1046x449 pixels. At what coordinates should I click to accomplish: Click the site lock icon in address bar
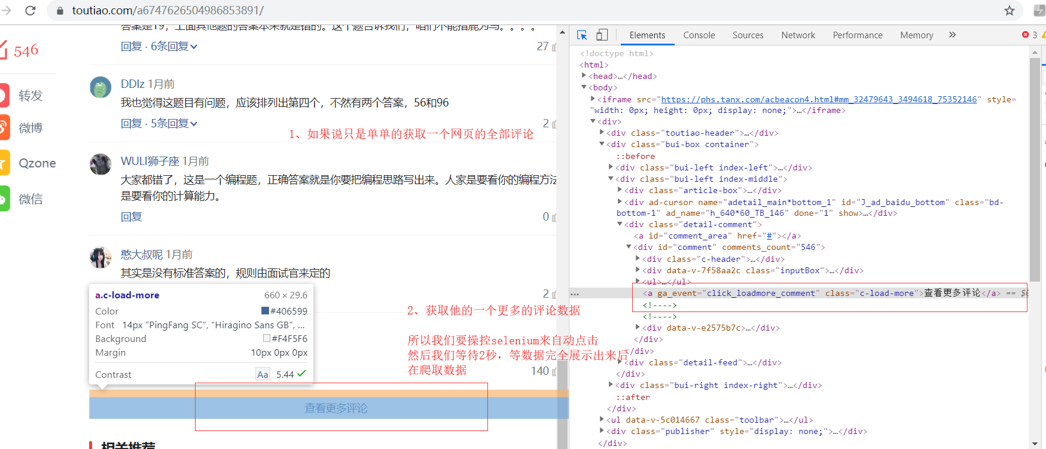(60, 10)
